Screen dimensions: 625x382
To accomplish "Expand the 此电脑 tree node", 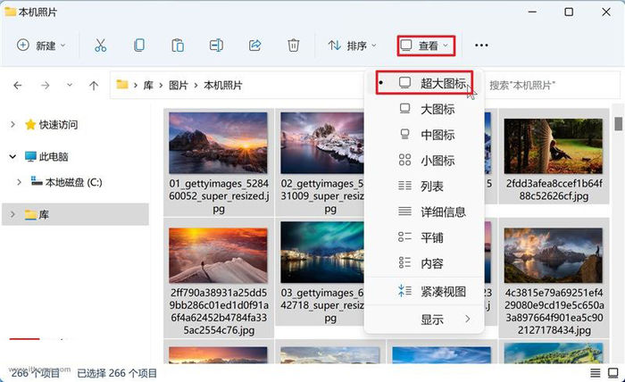I will pos(12,156).
